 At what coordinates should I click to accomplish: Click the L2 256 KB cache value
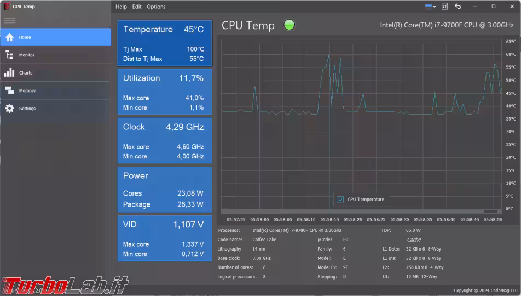pyautogui.click(x=424, y=267)
